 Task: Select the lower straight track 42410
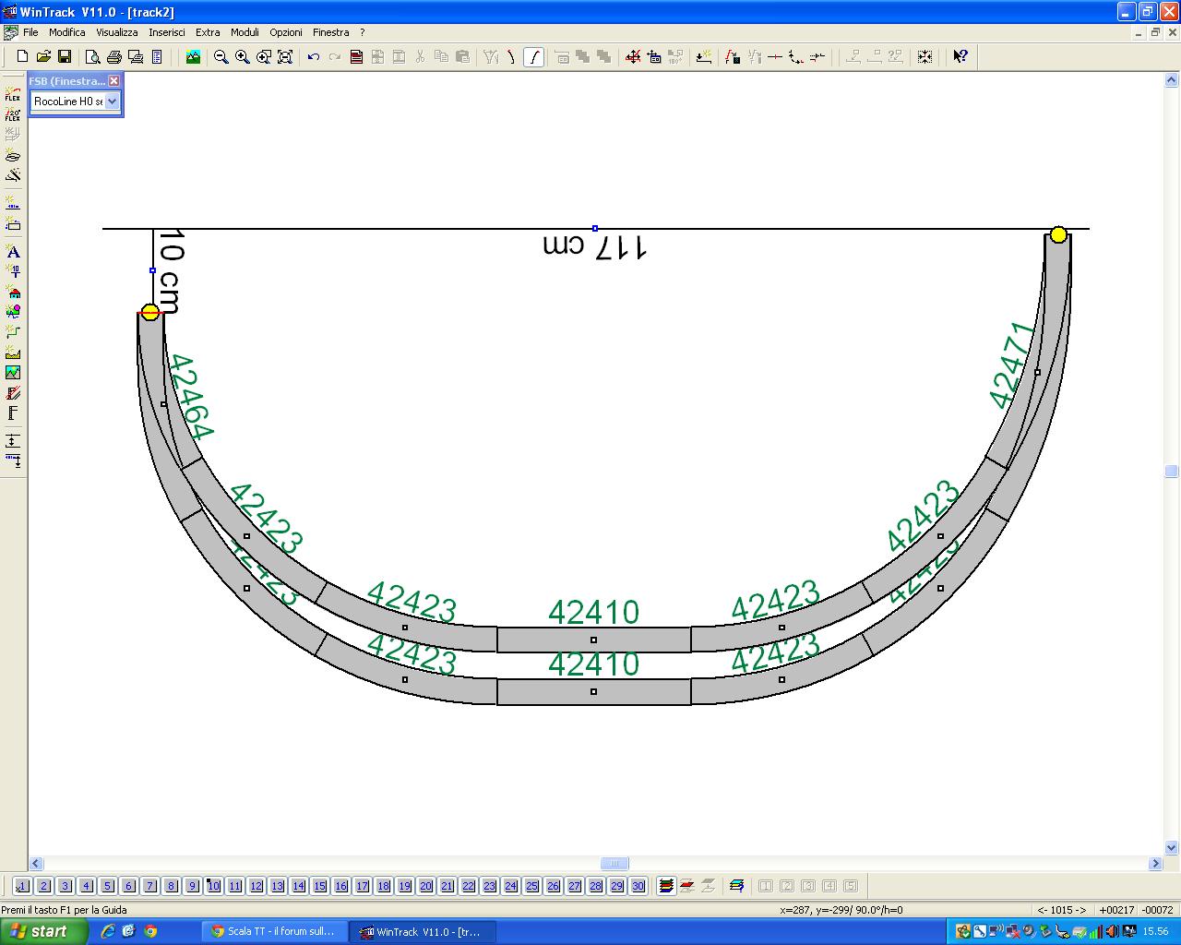coord(593,691)
